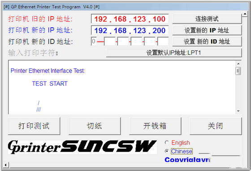Start the 打印测试 print test

point(34,126)
